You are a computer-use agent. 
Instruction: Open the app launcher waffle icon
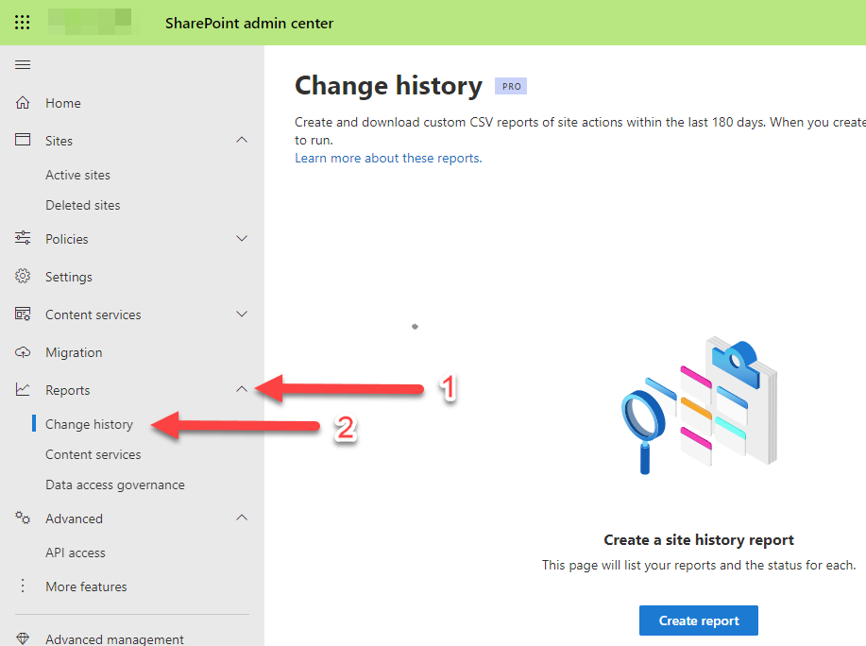tap(22, 23)
